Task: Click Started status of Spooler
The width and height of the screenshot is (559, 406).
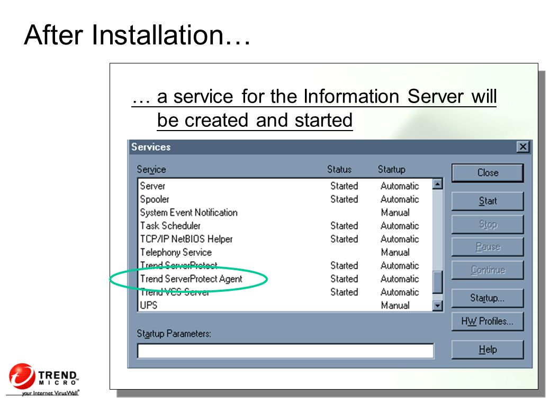Action: (x=344, y=199)
